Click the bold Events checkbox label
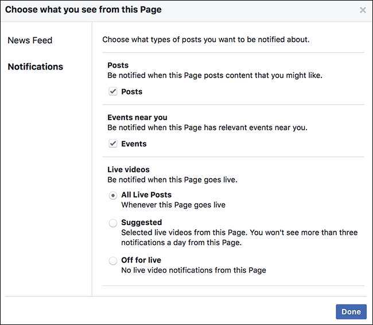The width and height of the screenshot is (373, 325). pyautogui.click(x=134, y=144)
